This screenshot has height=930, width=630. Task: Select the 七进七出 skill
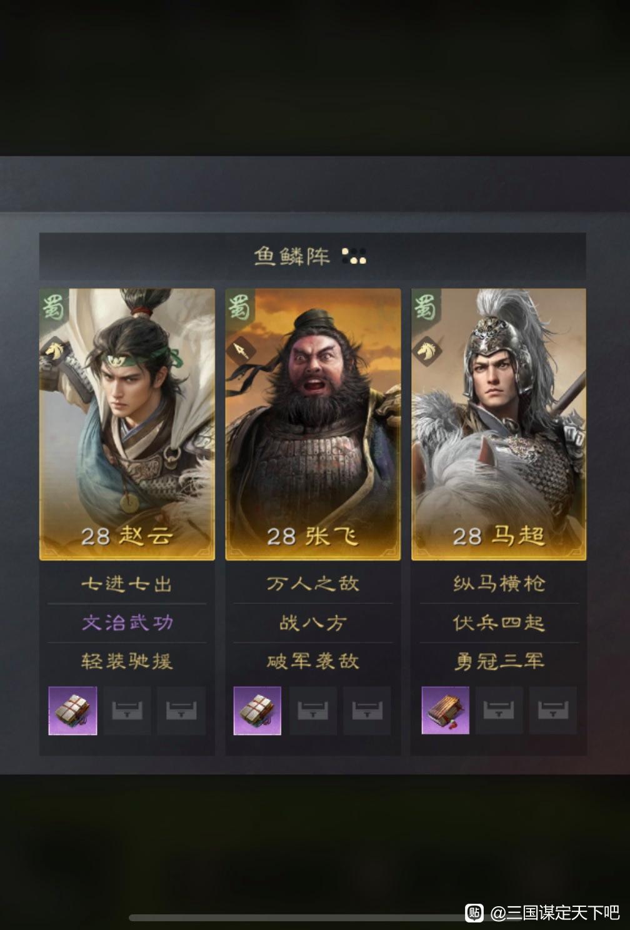pyautogui.click(x=127, y=584)
